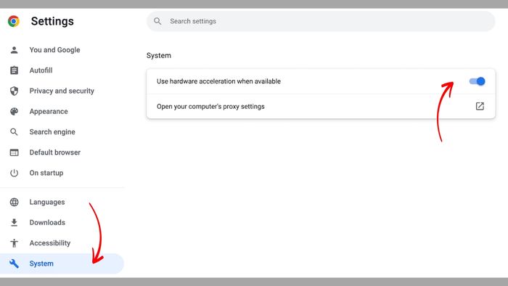This screenshot has width=508, height=286.
Task: Select Default browser in sidebar
Action: pyautogui.click(x=54, y=152)
